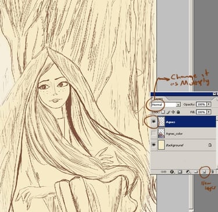Open the Fill slider arrow
The image size is (218, 212).
point(209,112)
